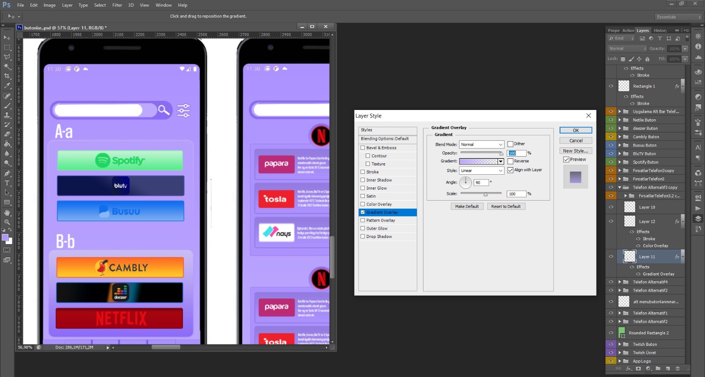Select the Paint Bucket tool

[x=7, y=144]
